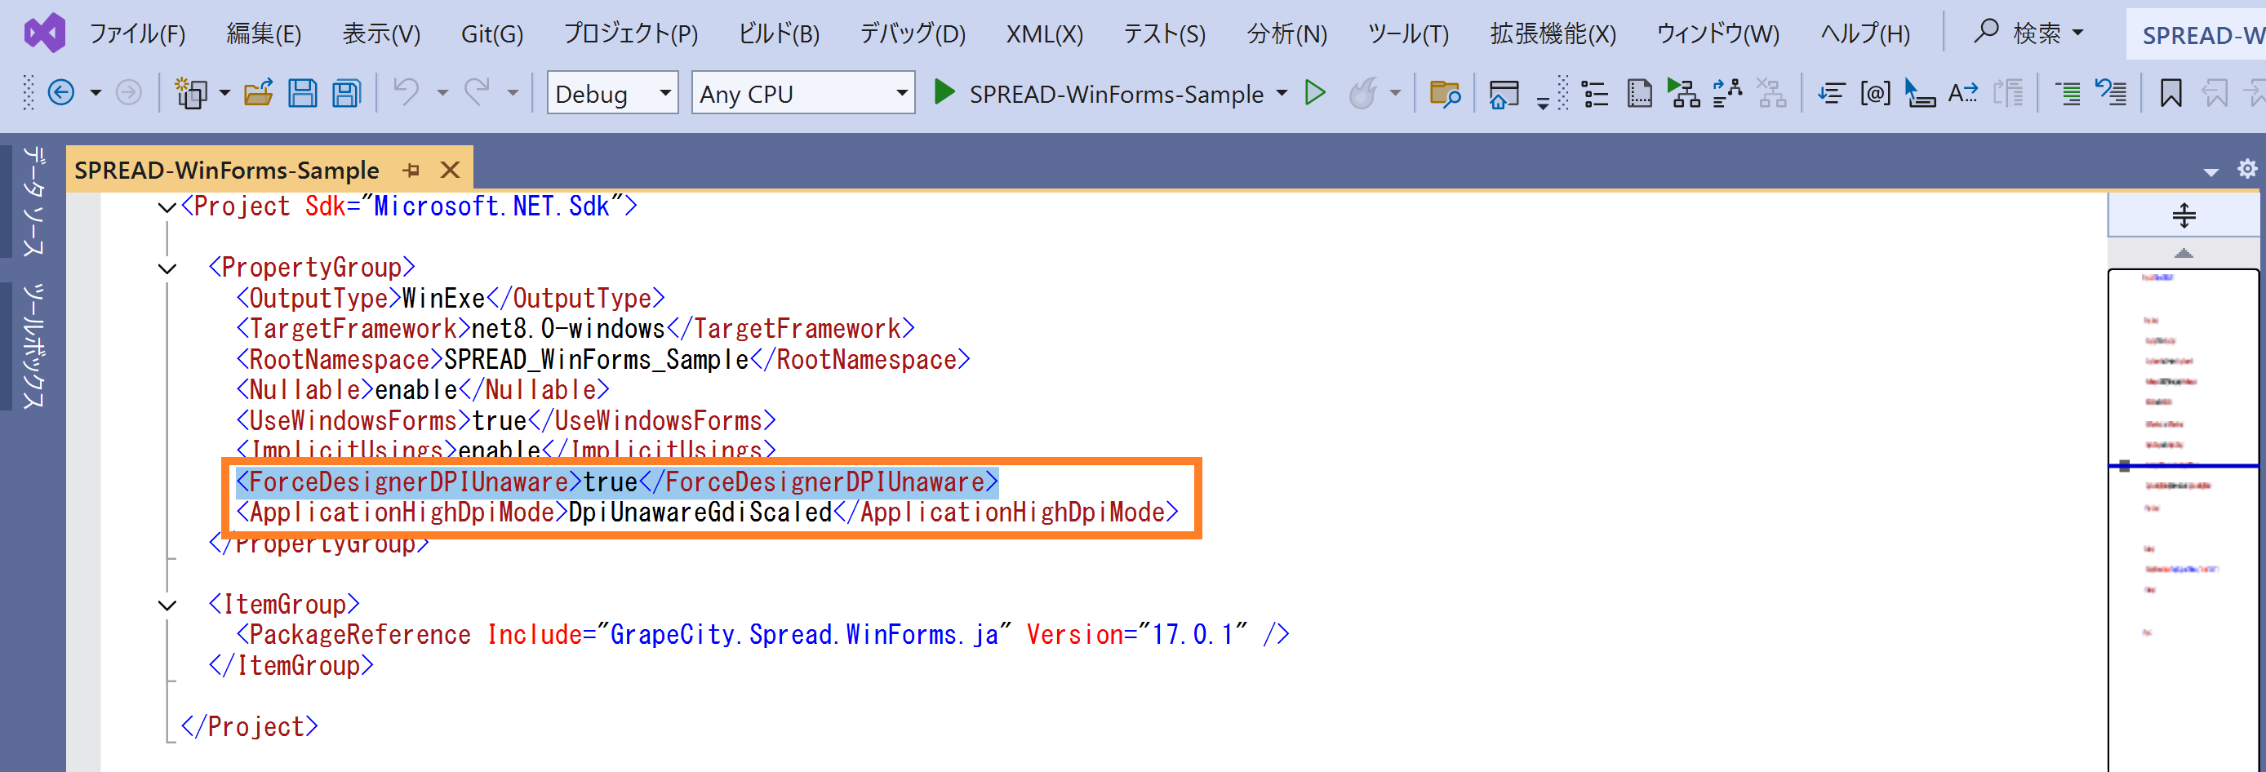Viewport: 2266px width, 772px height.
Task: Open the Undo history dropdown arrow
Action: (442, 92)
